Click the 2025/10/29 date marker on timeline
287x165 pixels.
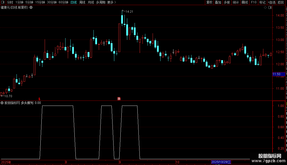point(221,162)
